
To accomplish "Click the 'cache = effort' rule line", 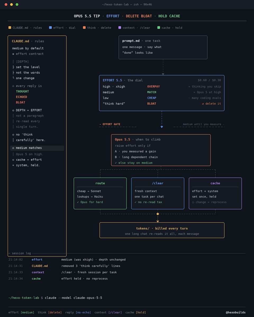I will click(x=27, y=160).
